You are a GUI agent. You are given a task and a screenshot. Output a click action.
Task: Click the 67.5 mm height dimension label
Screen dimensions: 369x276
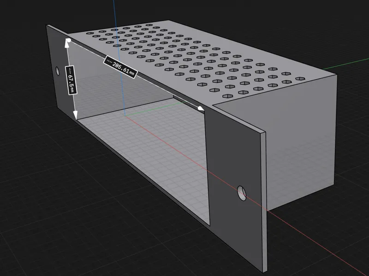point(71,80)
